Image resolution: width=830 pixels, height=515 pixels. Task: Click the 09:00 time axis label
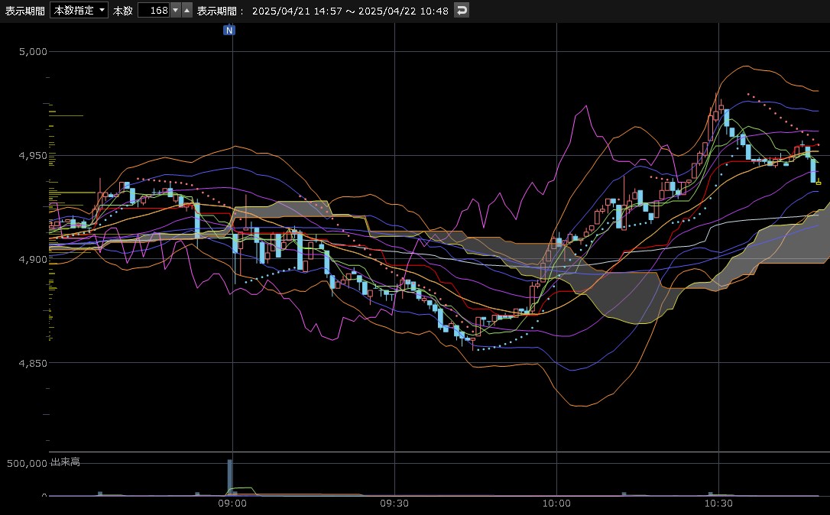[x=232, y=504]
